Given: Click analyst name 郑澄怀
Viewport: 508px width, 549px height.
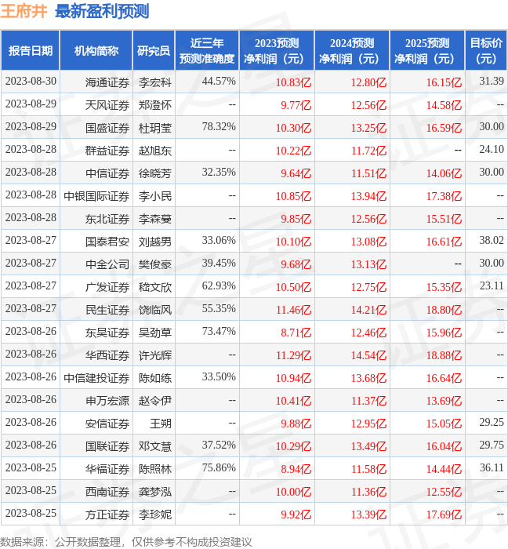Looking at the screenshot, I should pos(155,105).
